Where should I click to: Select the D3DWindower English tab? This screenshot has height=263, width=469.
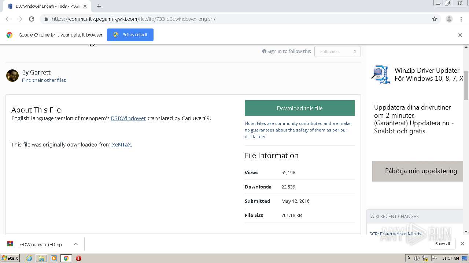47,6
